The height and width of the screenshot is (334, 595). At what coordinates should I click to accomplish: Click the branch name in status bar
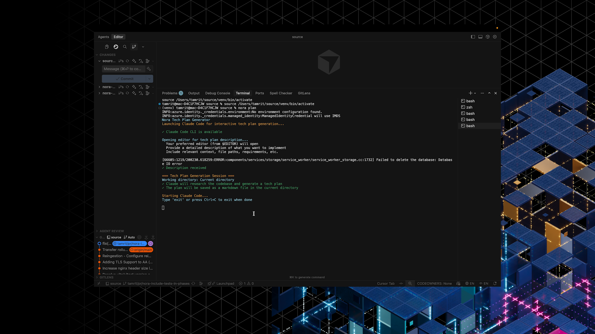coord(156,283)
